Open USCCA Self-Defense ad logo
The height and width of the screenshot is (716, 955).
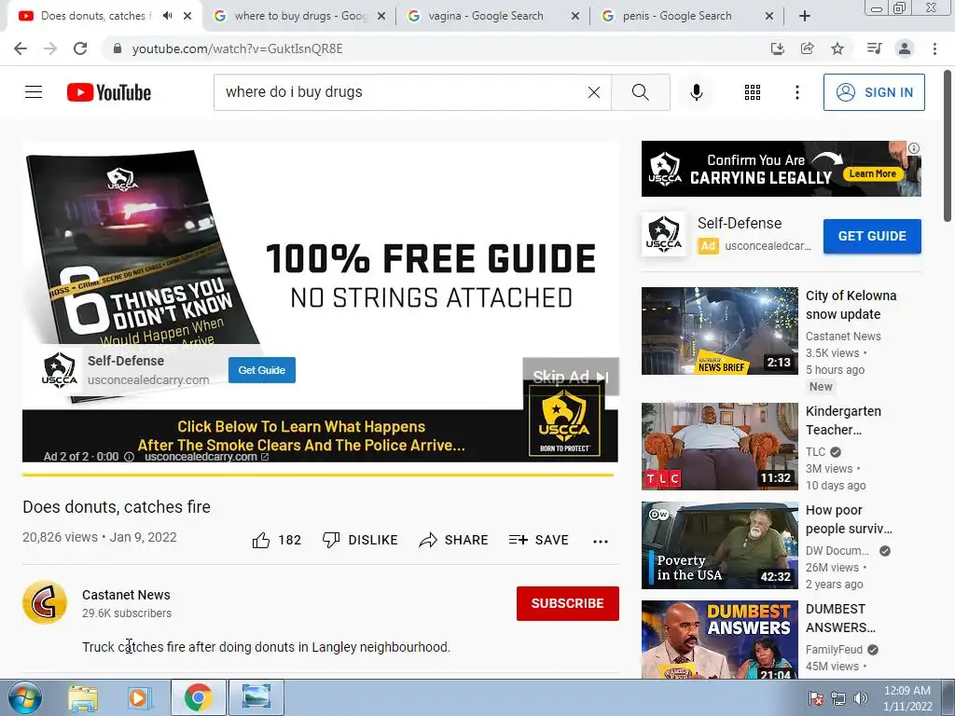(x=663, y=234)
